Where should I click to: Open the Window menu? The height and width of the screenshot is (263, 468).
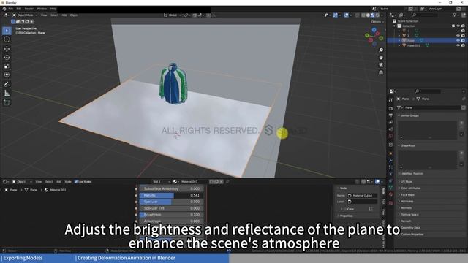tap(42, 9)
